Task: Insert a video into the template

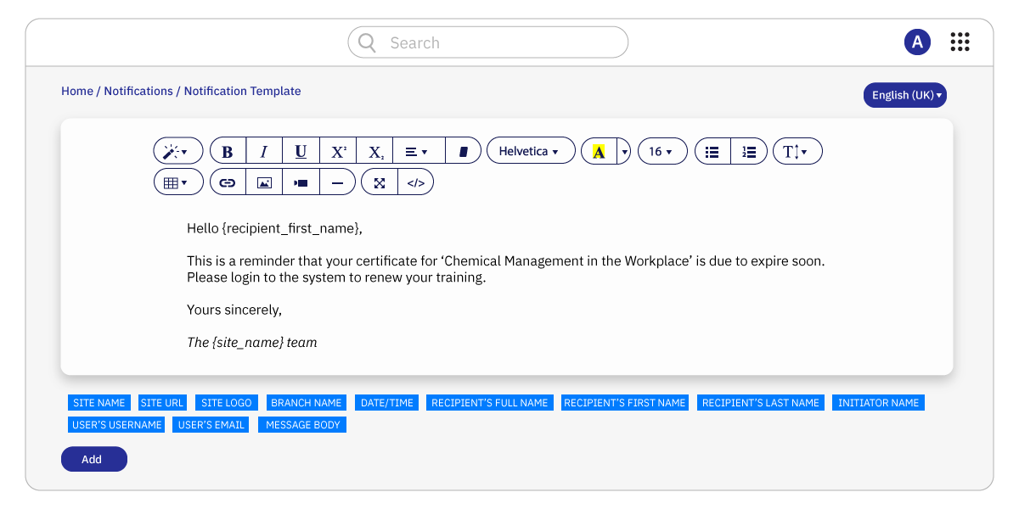Action: pyautogui.click(x=301, y=181)
